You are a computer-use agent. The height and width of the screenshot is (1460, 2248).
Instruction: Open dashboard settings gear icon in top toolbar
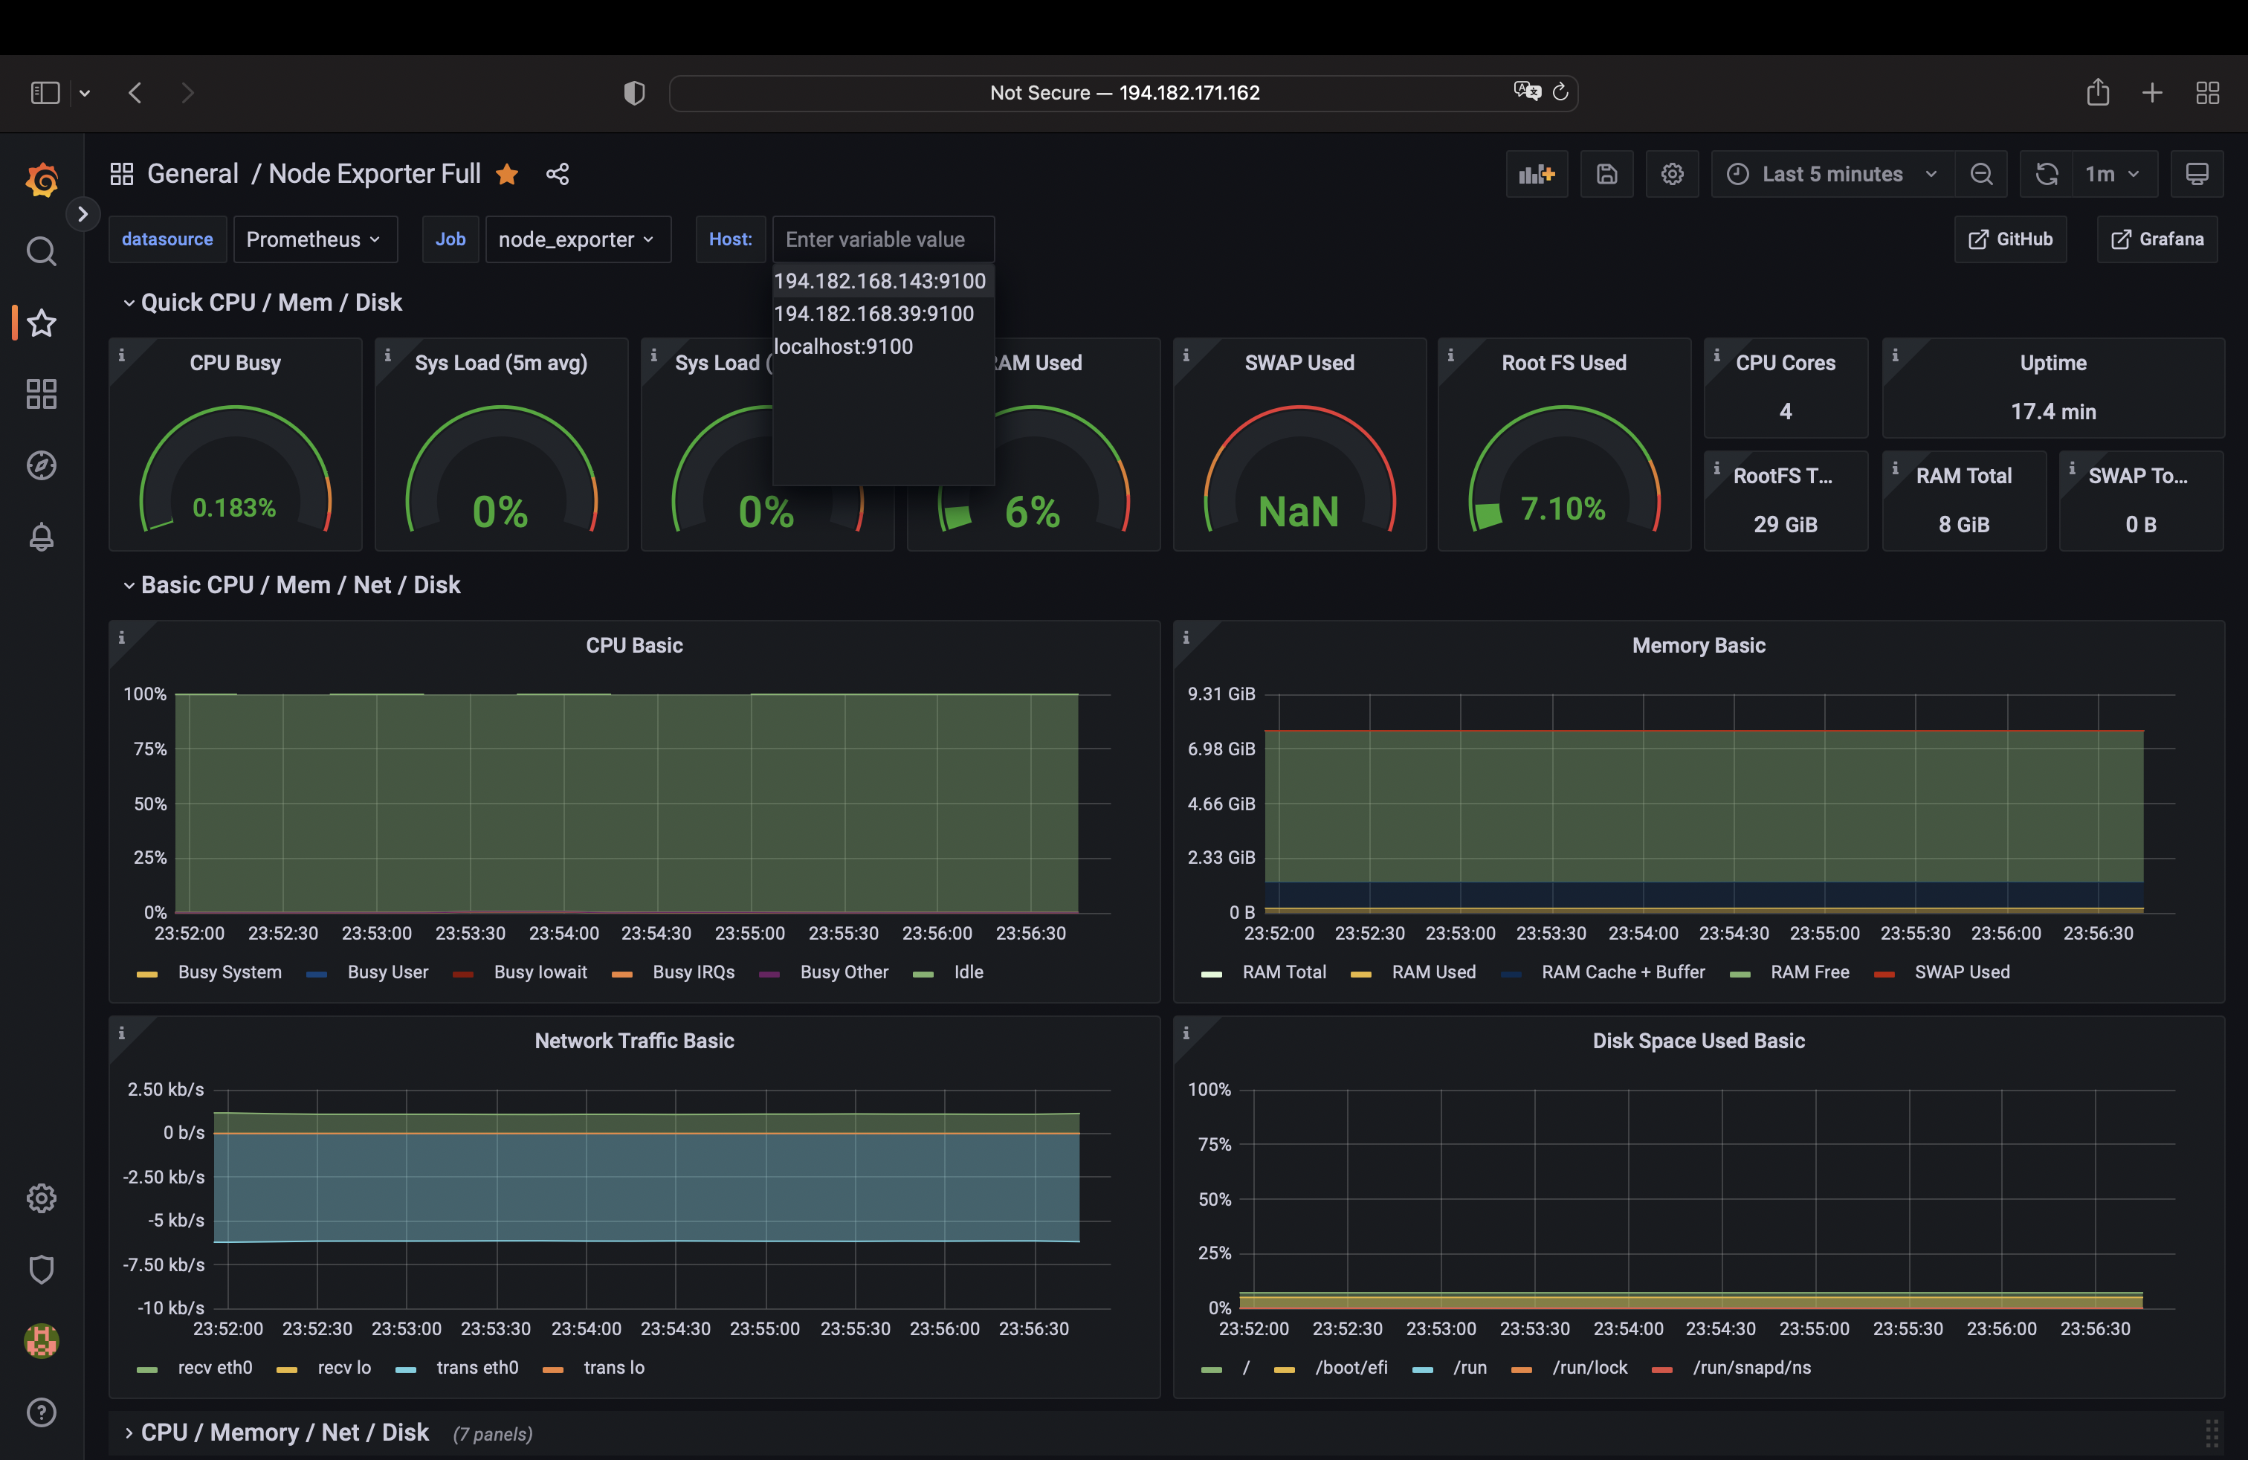coord(1672,174)
